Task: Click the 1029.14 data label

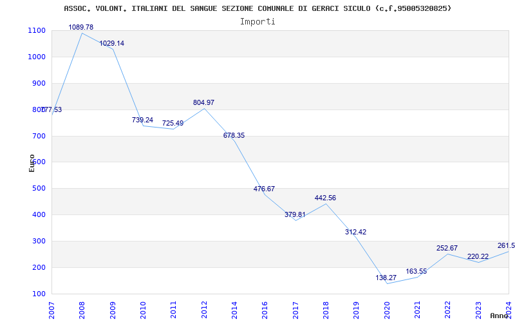Action: click(x=111, y=43)
